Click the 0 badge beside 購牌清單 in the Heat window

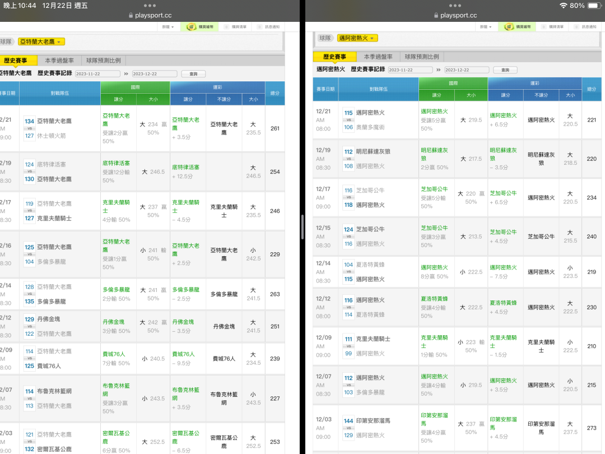pos(543,27)
